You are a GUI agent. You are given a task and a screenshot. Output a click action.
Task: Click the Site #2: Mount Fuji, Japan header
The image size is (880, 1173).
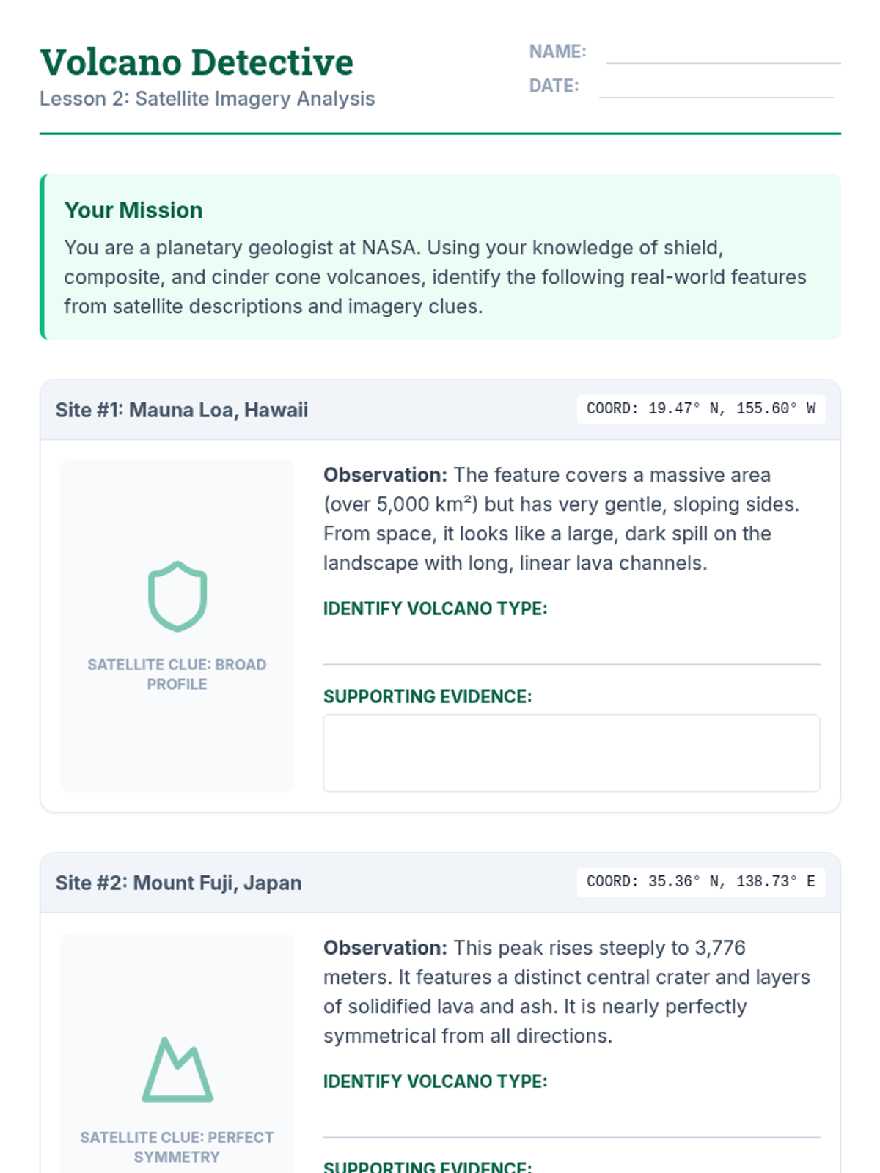[x=178, y=883]
